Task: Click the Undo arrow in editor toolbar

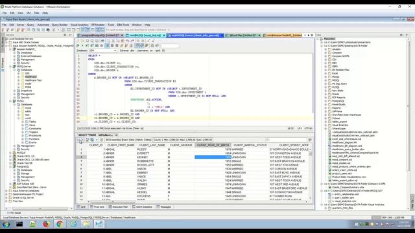Action: (x=128, y=41)
